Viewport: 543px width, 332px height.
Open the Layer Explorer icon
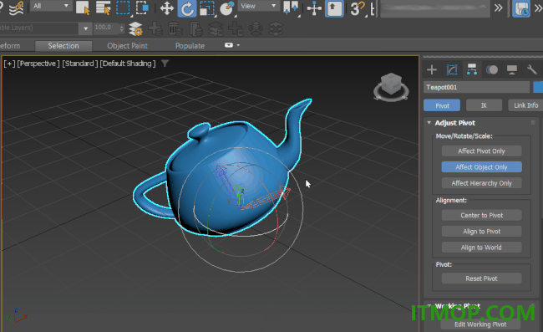[x=135, y=29]
